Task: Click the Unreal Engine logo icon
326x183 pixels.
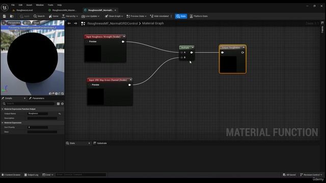Action: pos(5,8)
